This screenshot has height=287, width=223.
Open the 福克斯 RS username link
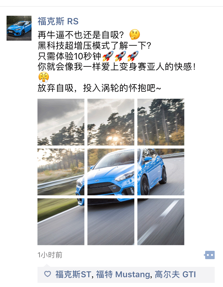coord(58,21)
